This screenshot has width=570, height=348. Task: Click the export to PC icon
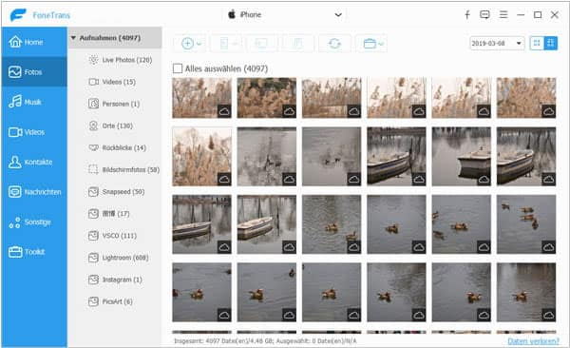pos(261,44)
